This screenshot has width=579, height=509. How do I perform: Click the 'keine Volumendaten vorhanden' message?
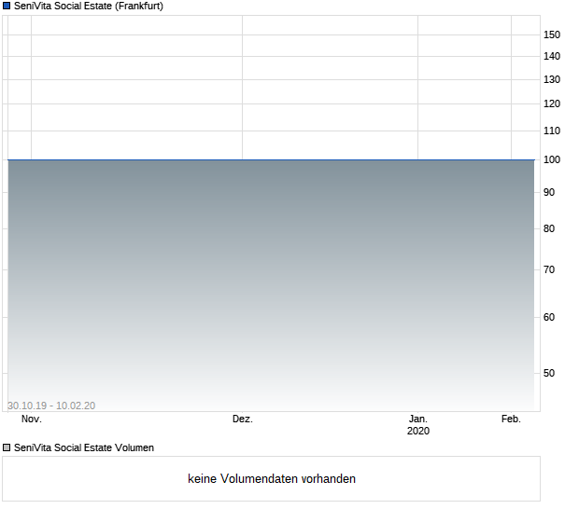[272, 479]
